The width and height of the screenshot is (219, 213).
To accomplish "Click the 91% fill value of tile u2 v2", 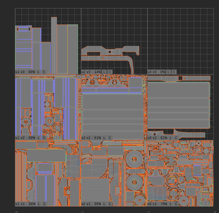I will tap(98, 138).
